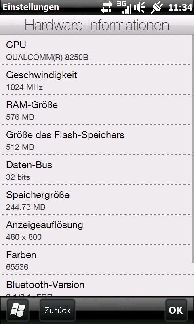The height and width of the screenshot is (324, 194).
Task: Tap the speaker volume icon
Action: coord(140,8)
